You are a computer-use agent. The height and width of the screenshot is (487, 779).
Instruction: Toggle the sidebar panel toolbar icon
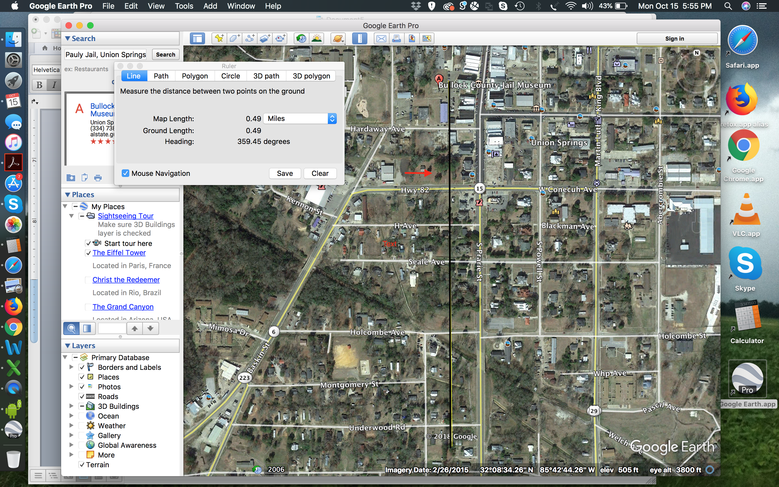[x=197, y=39]
